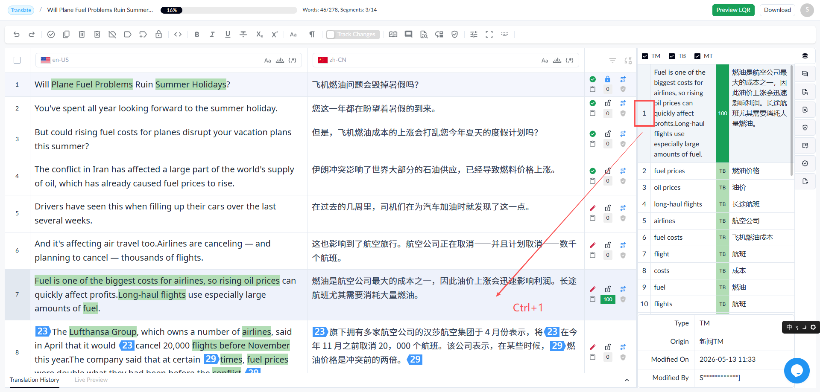This screenshot has height=392, width=820.
Task: Apply subscript formatting
Action: coord(259,35)
